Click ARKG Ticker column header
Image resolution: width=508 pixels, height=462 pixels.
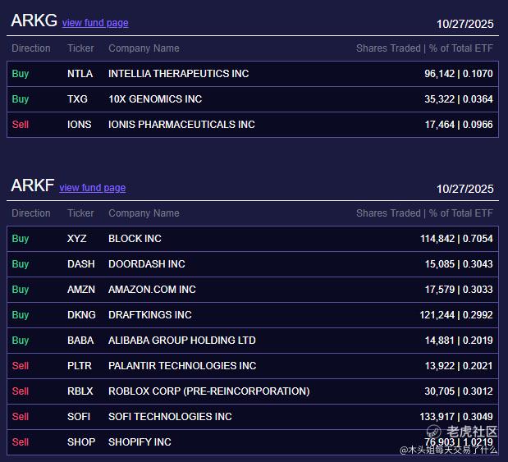click(x=80, y=48)
